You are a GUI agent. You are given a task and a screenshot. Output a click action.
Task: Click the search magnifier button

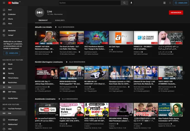[x=125, y=3]
